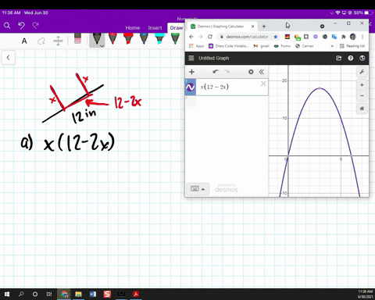Select the text mode A tool
This screenshot has height=300, width=375.
tap(24, 41)
